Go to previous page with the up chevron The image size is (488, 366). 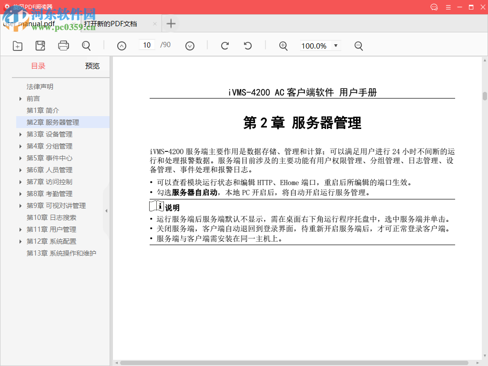point(122,45)
